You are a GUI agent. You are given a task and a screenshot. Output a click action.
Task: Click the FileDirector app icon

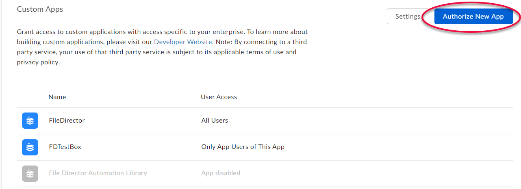pos(30,121)
